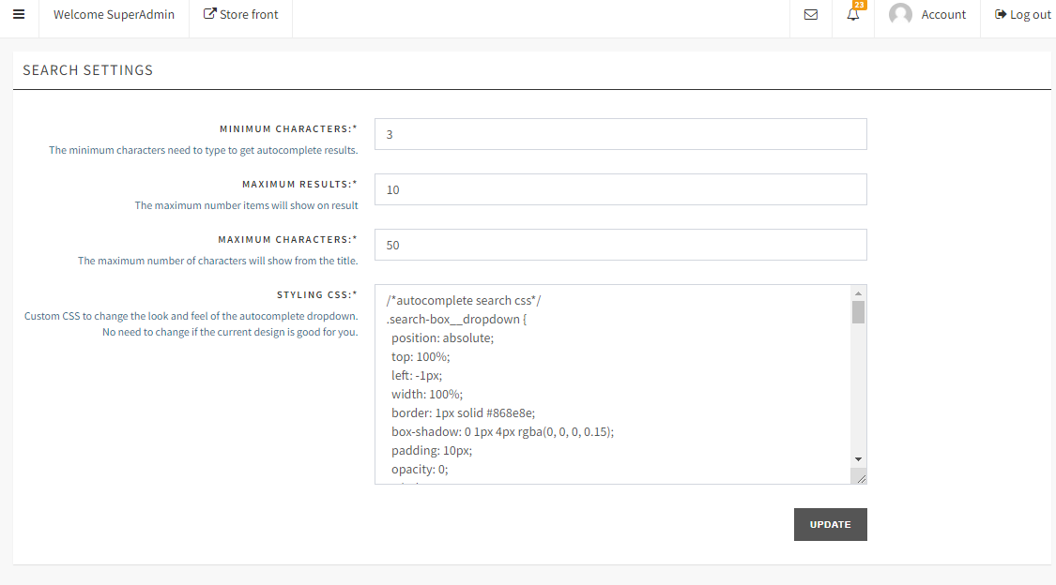Click the Log out icon

tap(1001, 14)
